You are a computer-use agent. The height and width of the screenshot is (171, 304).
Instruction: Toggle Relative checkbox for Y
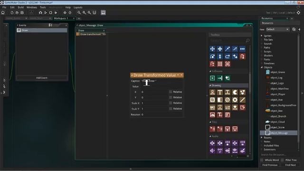pos(171,97)
